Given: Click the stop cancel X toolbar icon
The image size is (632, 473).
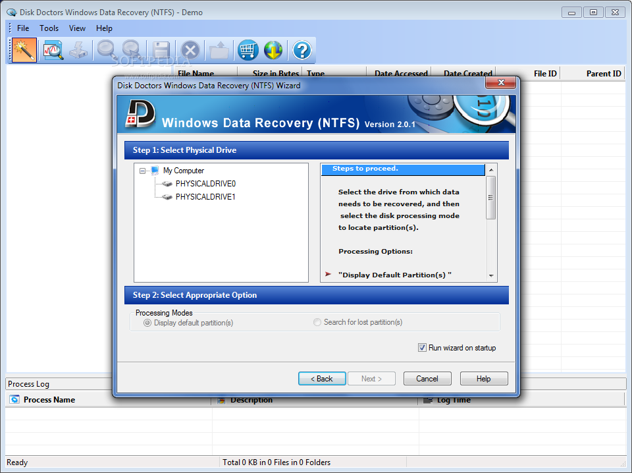Looking at the screenshot, I should [190, 51].
